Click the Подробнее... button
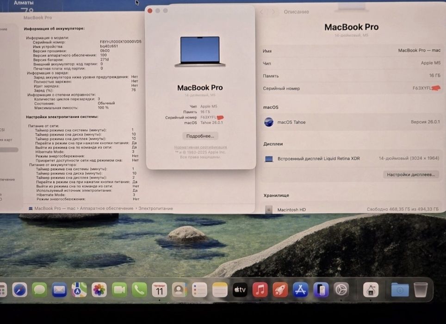The width and height of the screenshot is (446, 324). coord(200,136)
